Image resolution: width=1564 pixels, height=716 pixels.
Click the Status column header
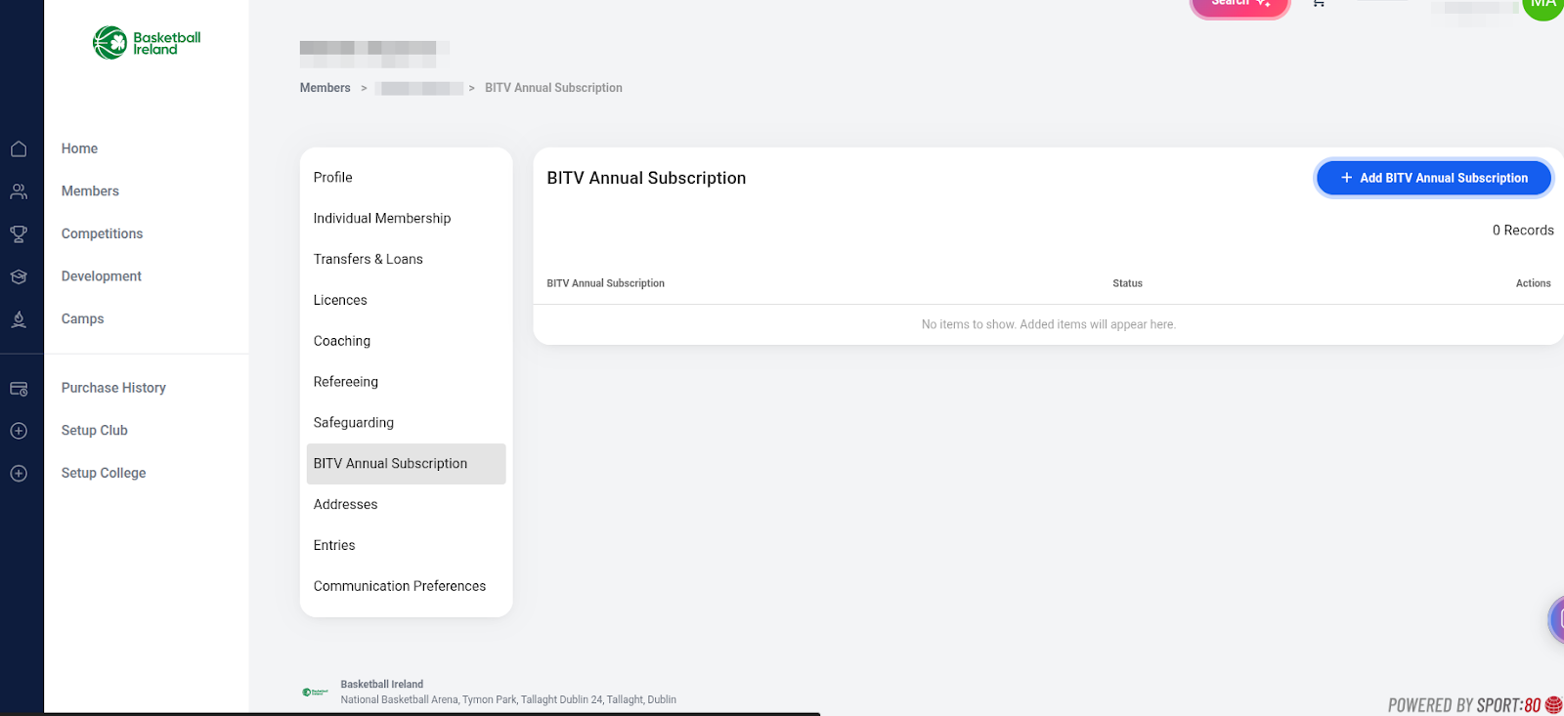point(1127,283)
